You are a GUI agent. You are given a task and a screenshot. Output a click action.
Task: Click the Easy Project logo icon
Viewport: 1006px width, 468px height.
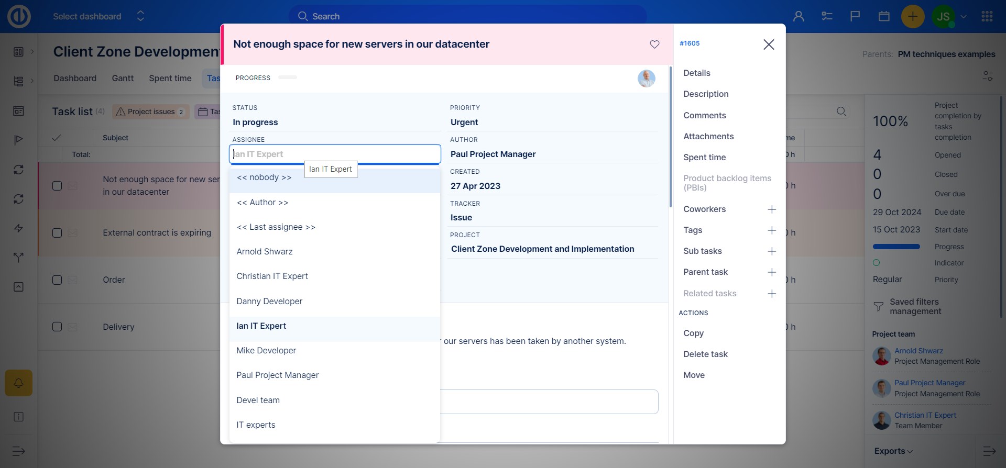tap(19, 16)
